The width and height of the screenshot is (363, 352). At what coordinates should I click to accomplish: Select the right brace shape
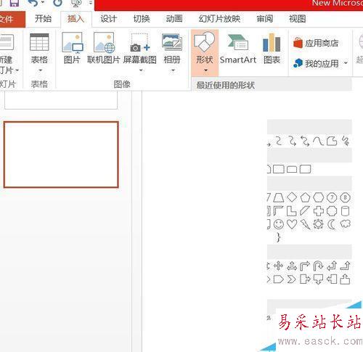click(x=279, y=237)
